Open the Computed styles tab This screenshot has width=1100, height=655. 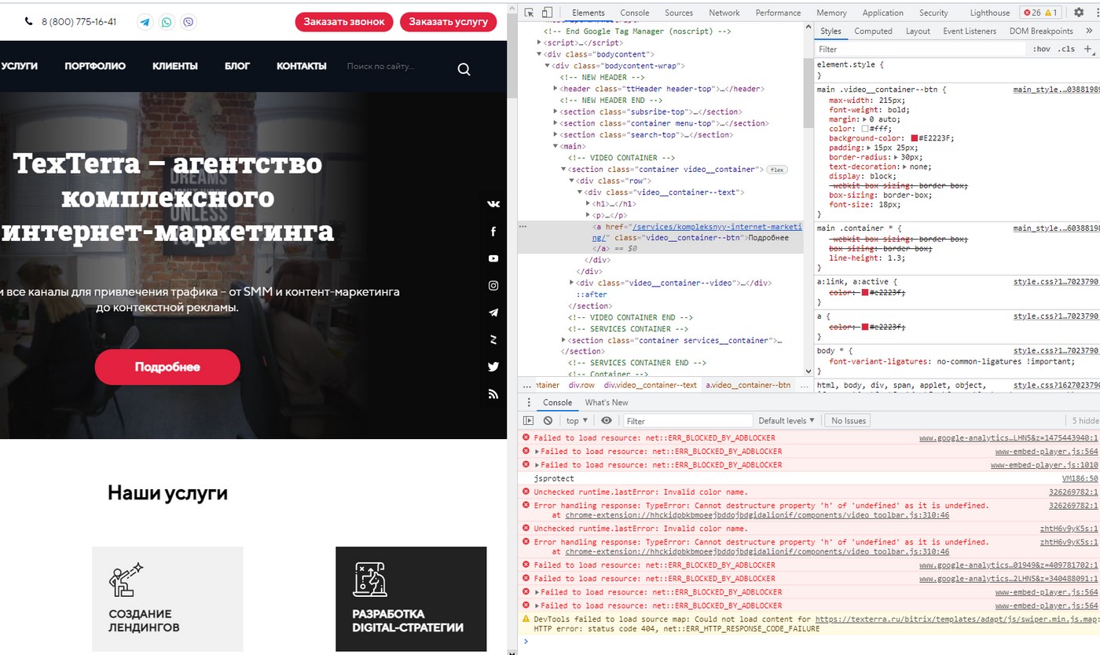873,31
